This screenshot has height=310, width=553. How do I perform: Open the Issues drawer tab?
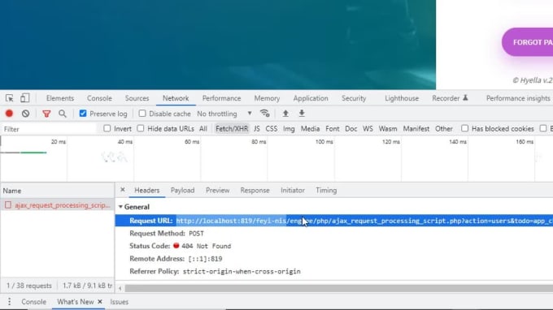click(x=120, y=302)
